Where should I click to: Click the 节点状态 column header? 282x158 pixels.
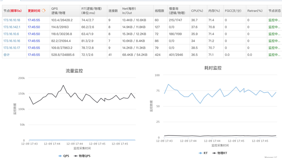coord(274,11)
